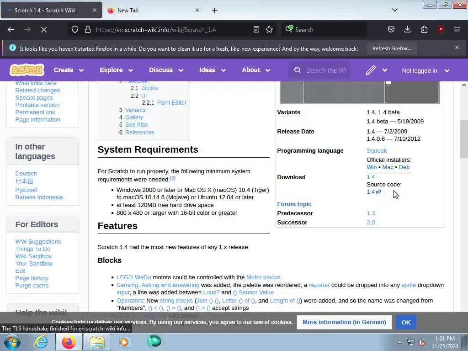Open the Forum topic link
The image size is (468, 351).
point(294,204)
